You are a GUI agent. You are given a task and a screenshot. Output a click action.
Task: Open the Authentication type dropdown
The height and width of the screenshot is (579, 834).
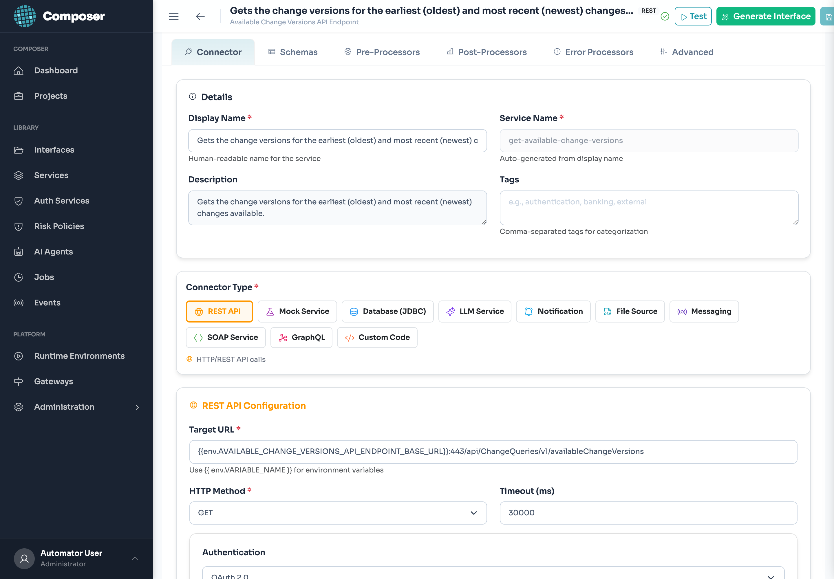pyautogui.click(x=493, y=573)
